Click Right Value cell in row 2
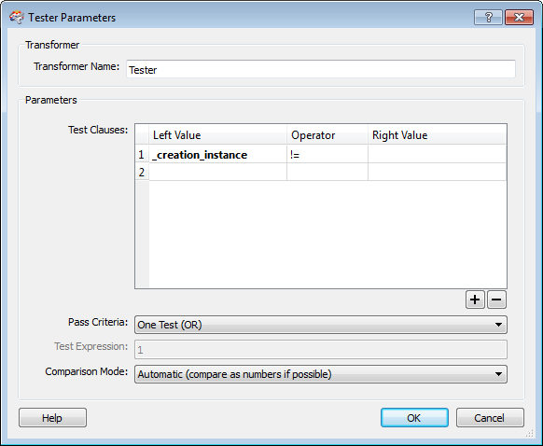The height and width of the screenshot is (446, 543). [x=438, y=172]
